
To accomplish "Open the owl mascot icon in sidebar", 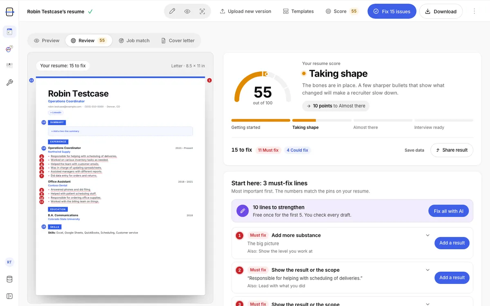I will [9, 49].
